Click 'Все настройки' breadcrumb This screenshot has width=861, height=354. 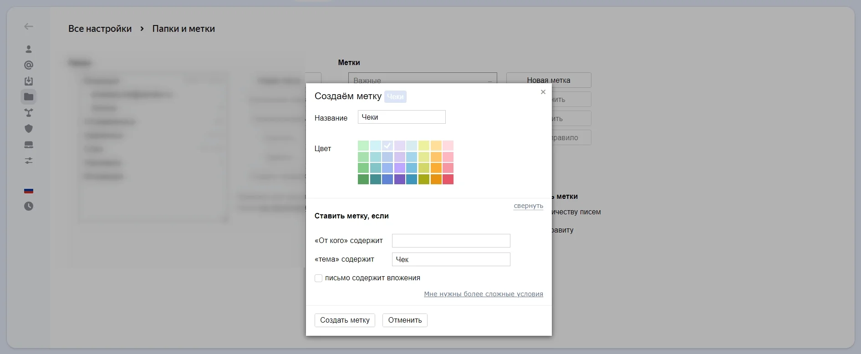(x=100, y=29)
